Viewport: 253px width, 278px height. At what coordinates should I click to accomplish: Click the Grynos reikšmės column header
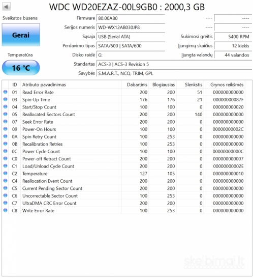click(x=225, y=85)
